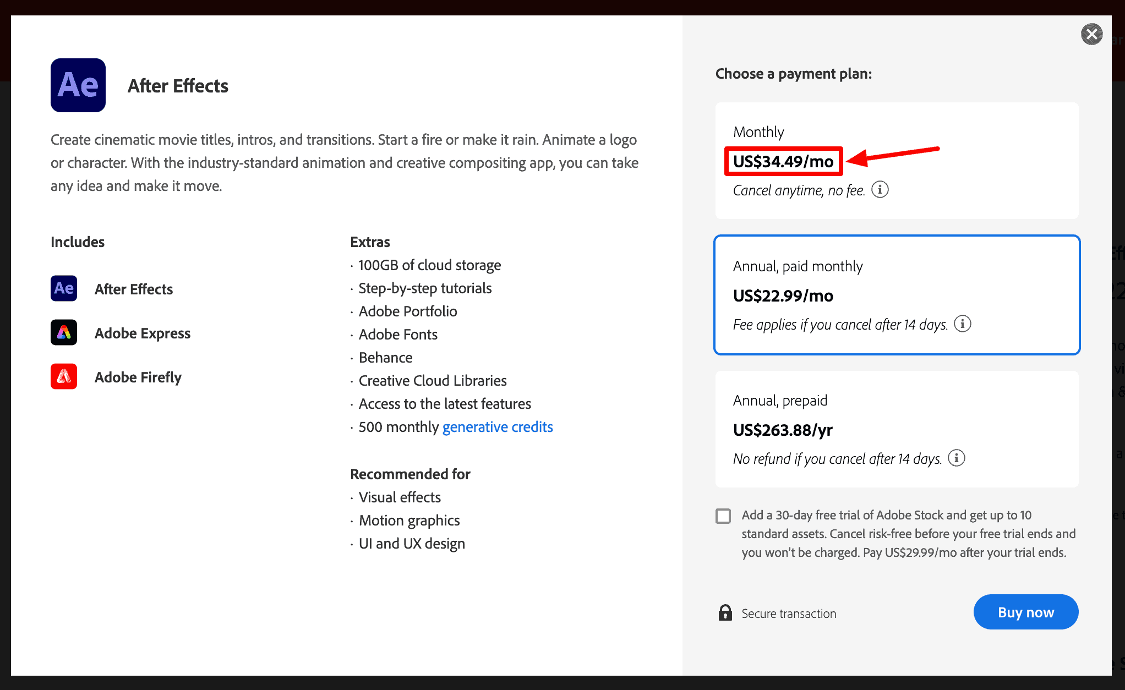Open info icon next to the no refund note
This screenshot has height=690, width=1125.
[x=957, y=458]
